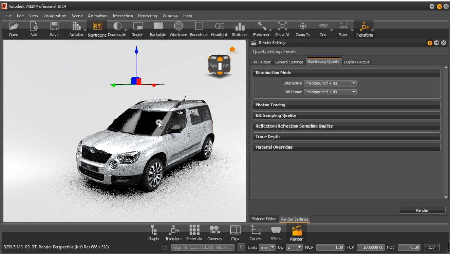Open the File menu
Screen dimensions: 450x254
click(x=9, y=16)
